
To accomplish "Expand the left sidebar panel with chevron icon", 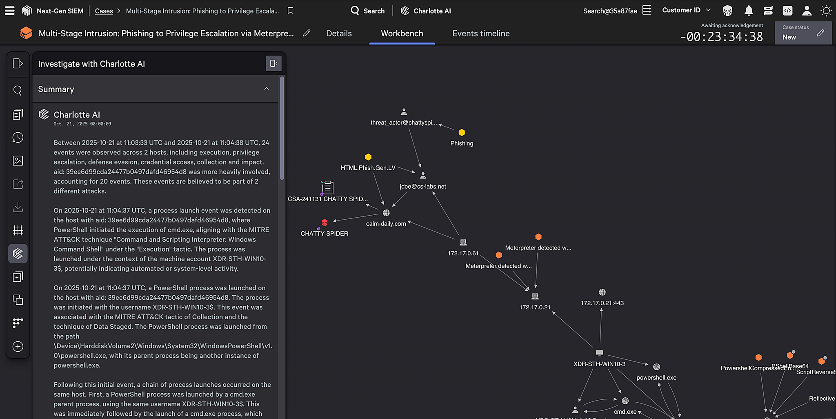I will point(18,63).
